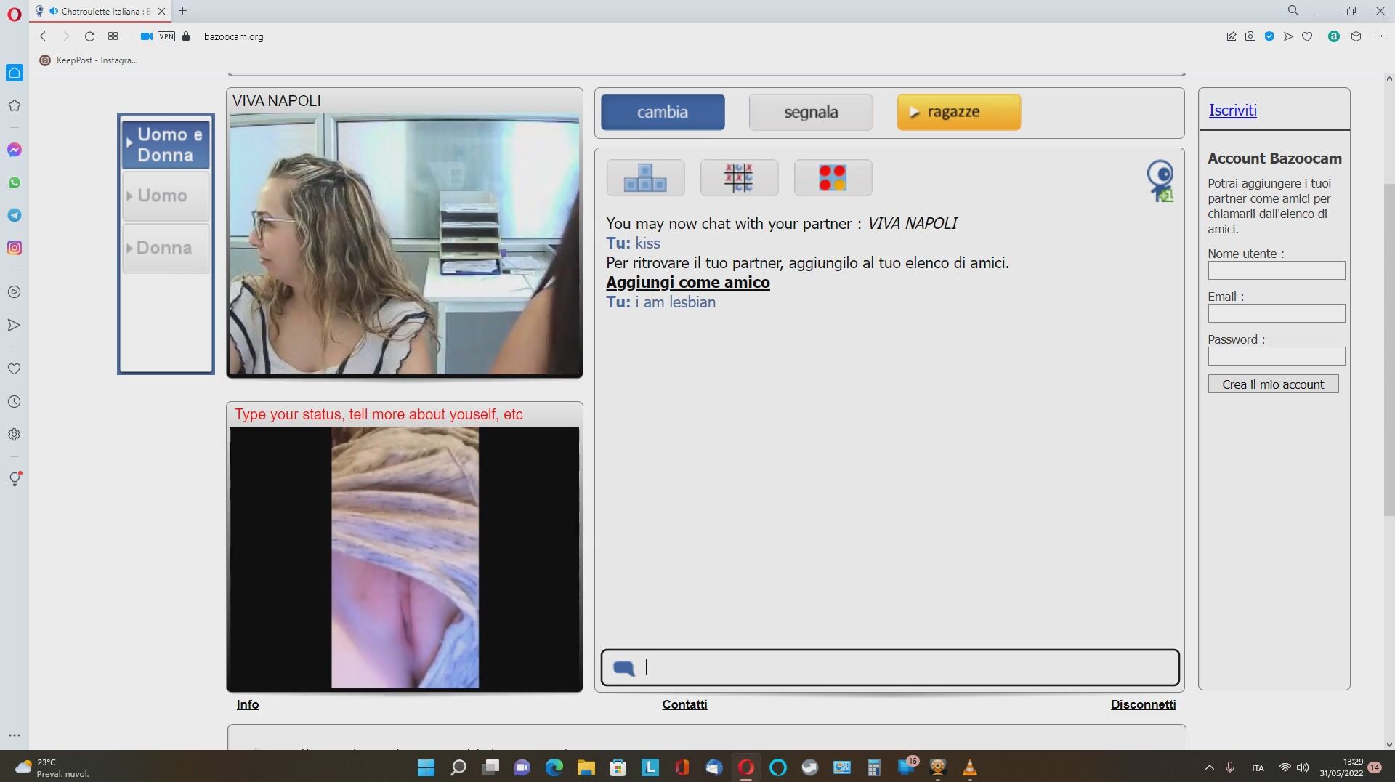Launch VLC from the taskbar
The height and width of the screenshot is (782, 1395).
tap(969, 767)
